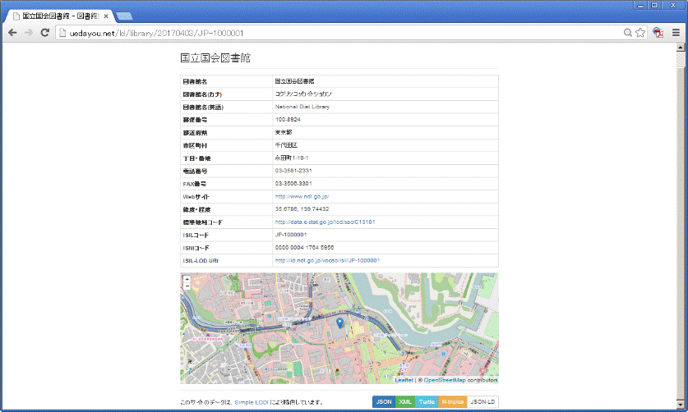Open the Chrome hamburger menu

click(x=676, y=33)
